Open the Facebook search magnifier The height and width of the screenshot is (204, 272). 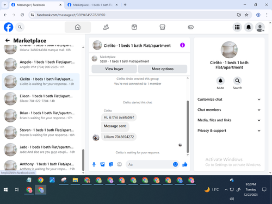click(x=20, y=27)
